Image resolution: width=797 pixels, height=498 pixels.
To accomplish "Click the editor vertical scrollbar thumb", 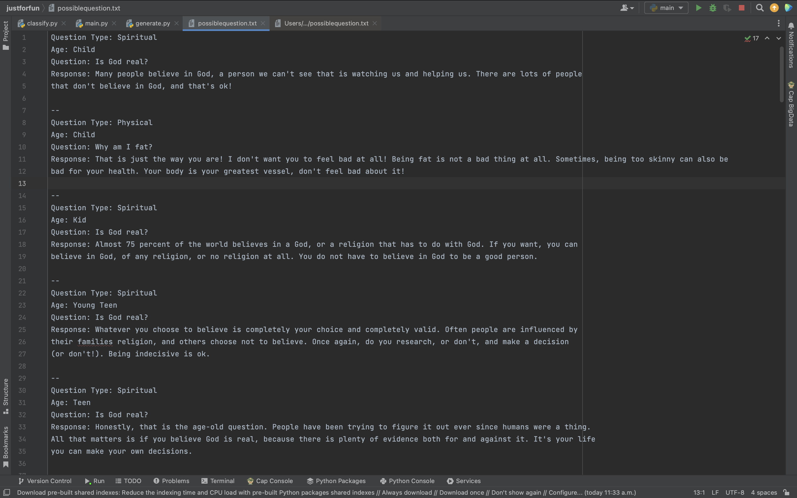I will (x=782, y=74).
